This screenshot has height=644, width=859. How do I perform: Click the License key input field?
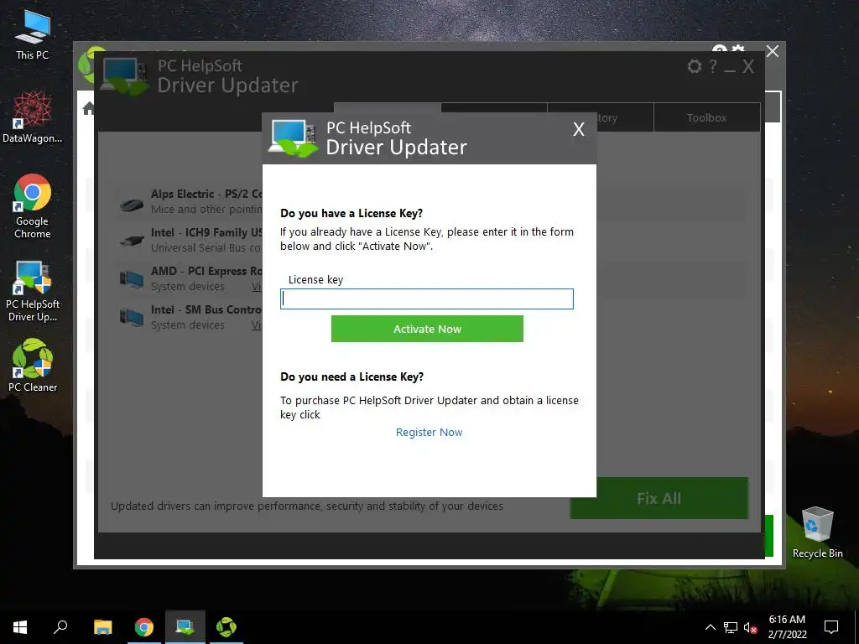pos(427,299)
